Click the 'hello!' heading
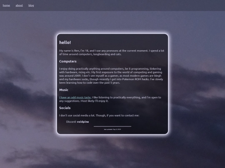The image size is (225, 168). tap(65, 42)
